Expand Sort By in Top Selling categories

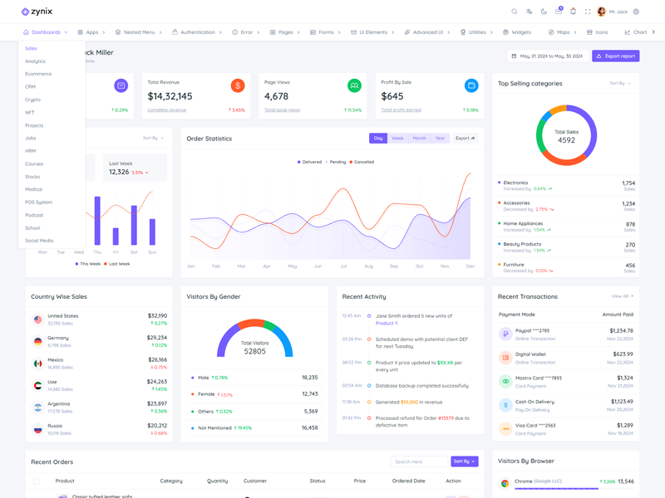[x=620, y=84]
